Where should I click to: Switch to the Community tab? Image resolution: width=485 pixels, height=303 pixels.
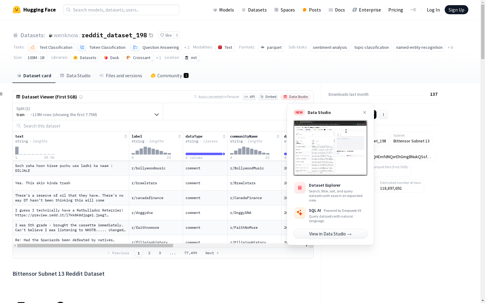169,76
